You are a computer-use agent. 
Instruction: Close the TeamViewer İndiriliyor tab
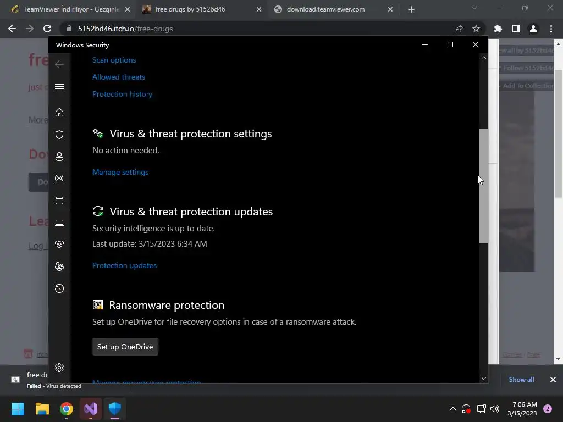pyautogui.click(x=128, y=9)
